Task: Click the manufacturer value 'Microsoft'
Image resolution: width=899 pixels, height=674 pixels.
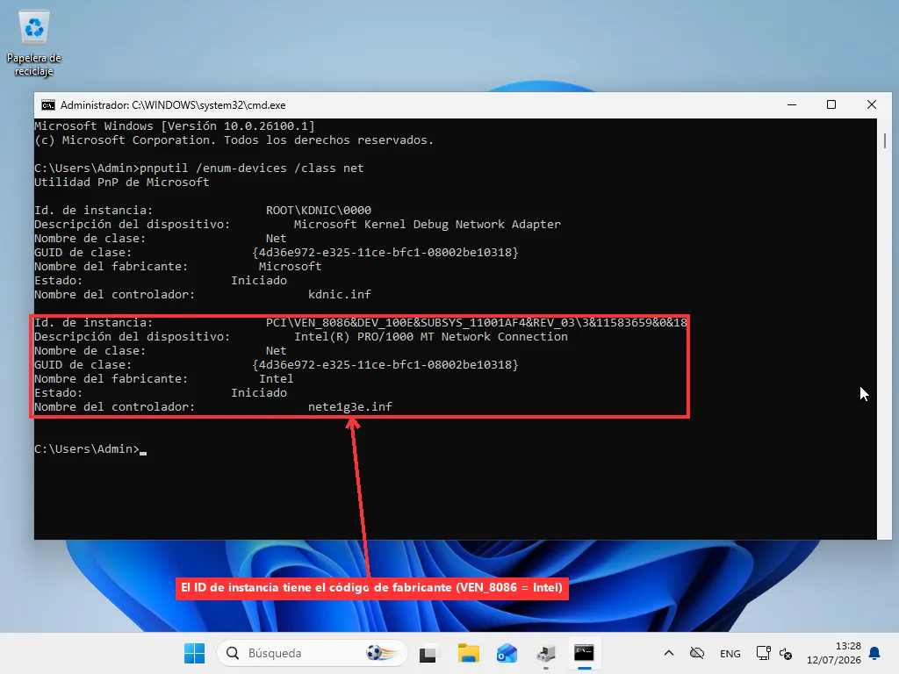Action: 290,267
